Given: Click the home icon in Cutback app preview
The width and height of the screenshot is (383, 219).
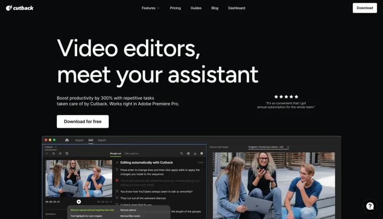Looking at the screenshot, I should tap(67, 140).
